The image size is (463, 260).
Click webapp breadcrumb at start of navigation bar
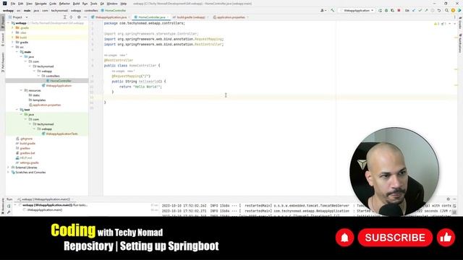coord(8,10)
